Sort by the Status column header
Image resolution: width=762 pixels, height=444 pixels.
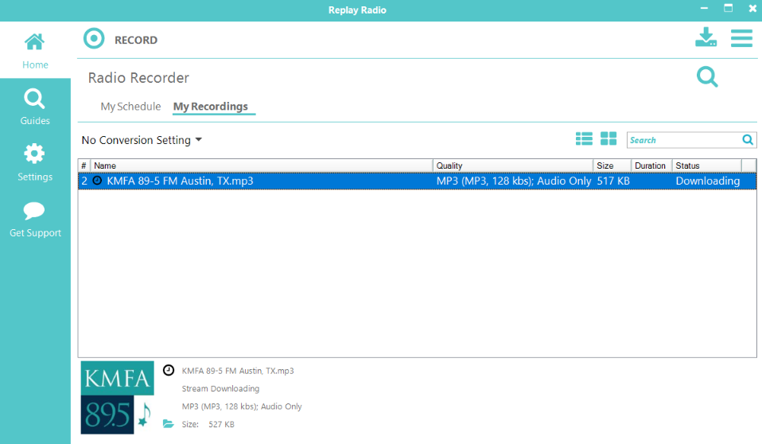(706, 166)
